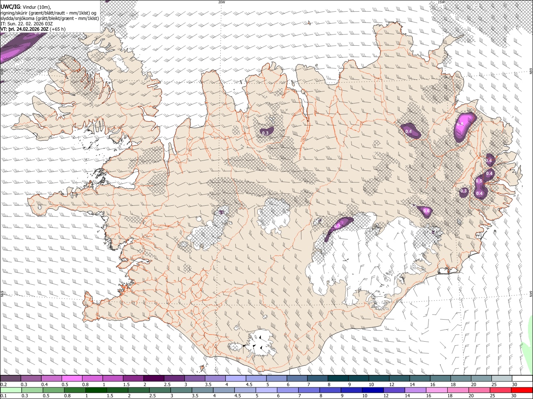Screen dimensions: 533x399
Task: Pick the navy rain scale swatch between 10 and 12
Action: pyautogui.click(x=372, y=390)
